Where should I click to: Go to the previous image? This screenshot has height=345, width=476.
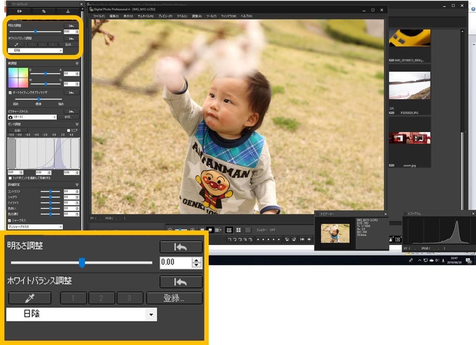pos(309,239)
